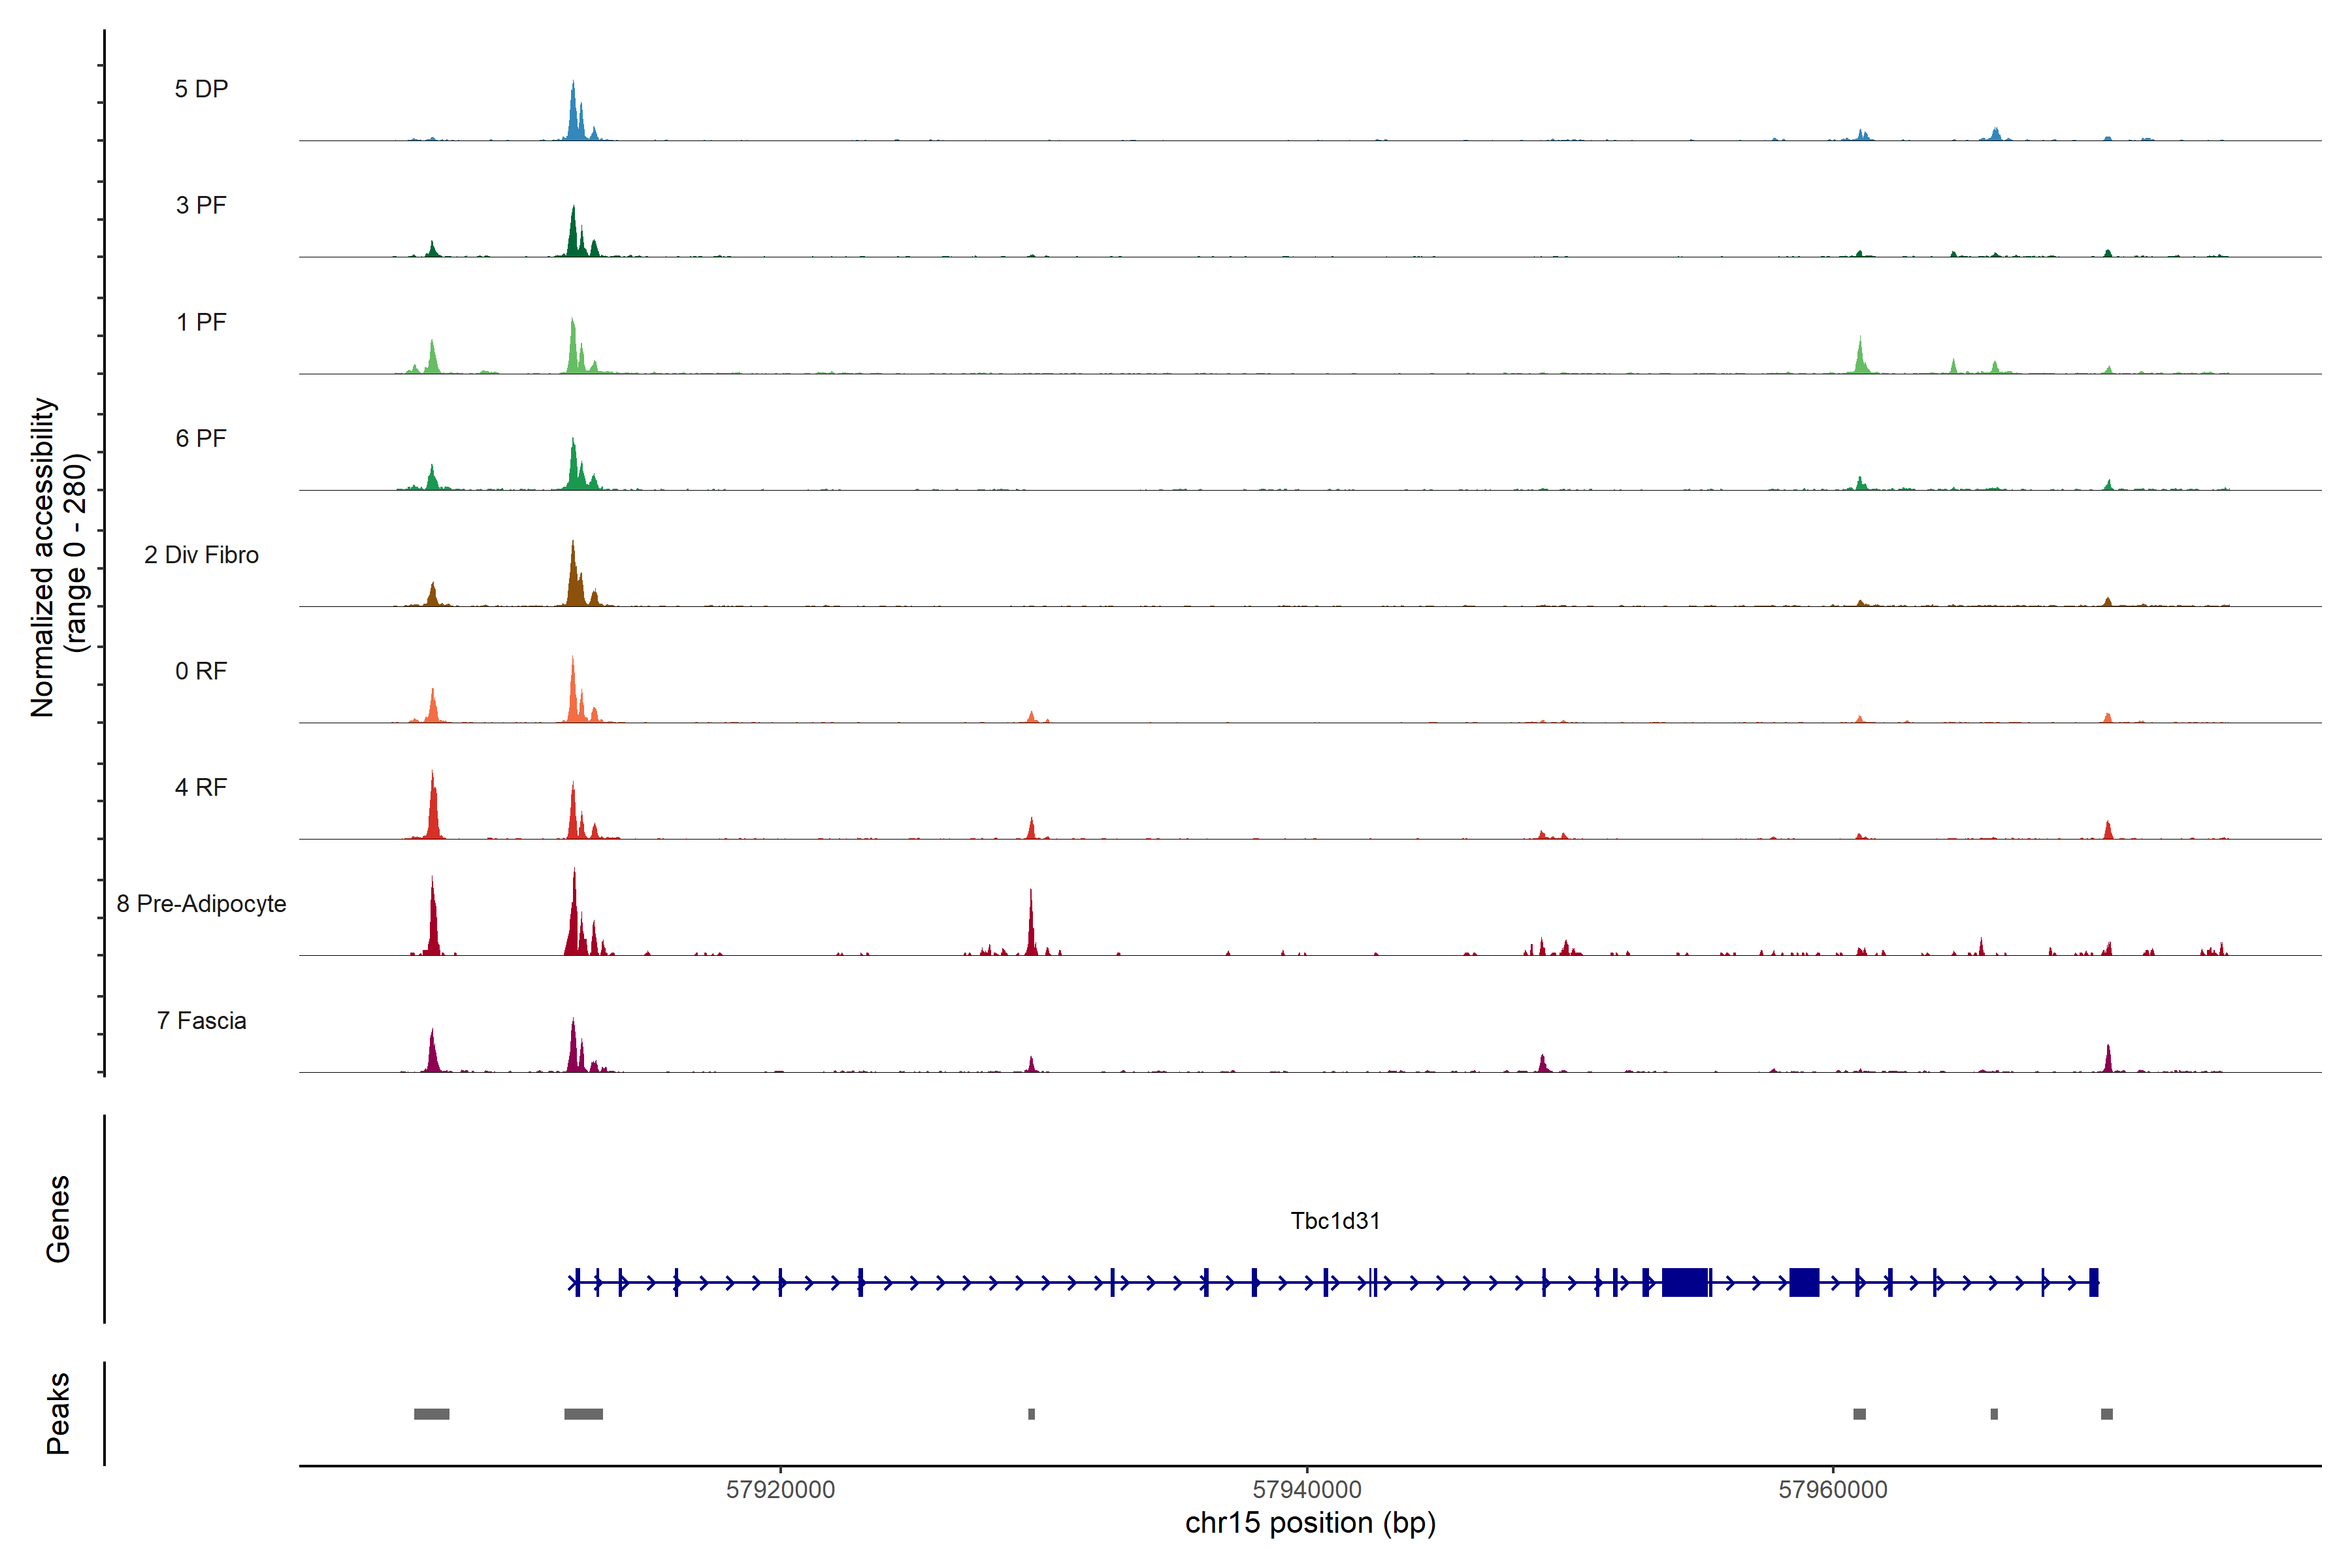2352x1568 pixels.
Task: Click the 57920000 axis tick label
Action: pyautogui.click(x=780, y=1490)
